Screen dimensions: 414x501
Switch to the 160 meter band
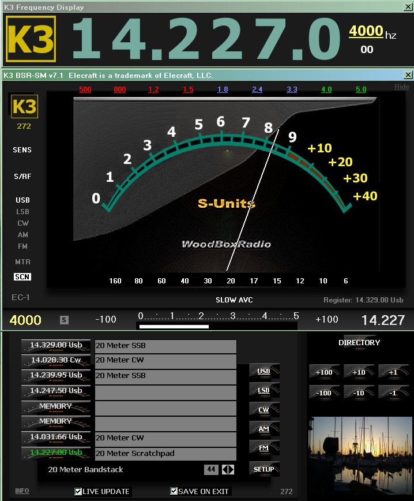[x=115, y=281]
